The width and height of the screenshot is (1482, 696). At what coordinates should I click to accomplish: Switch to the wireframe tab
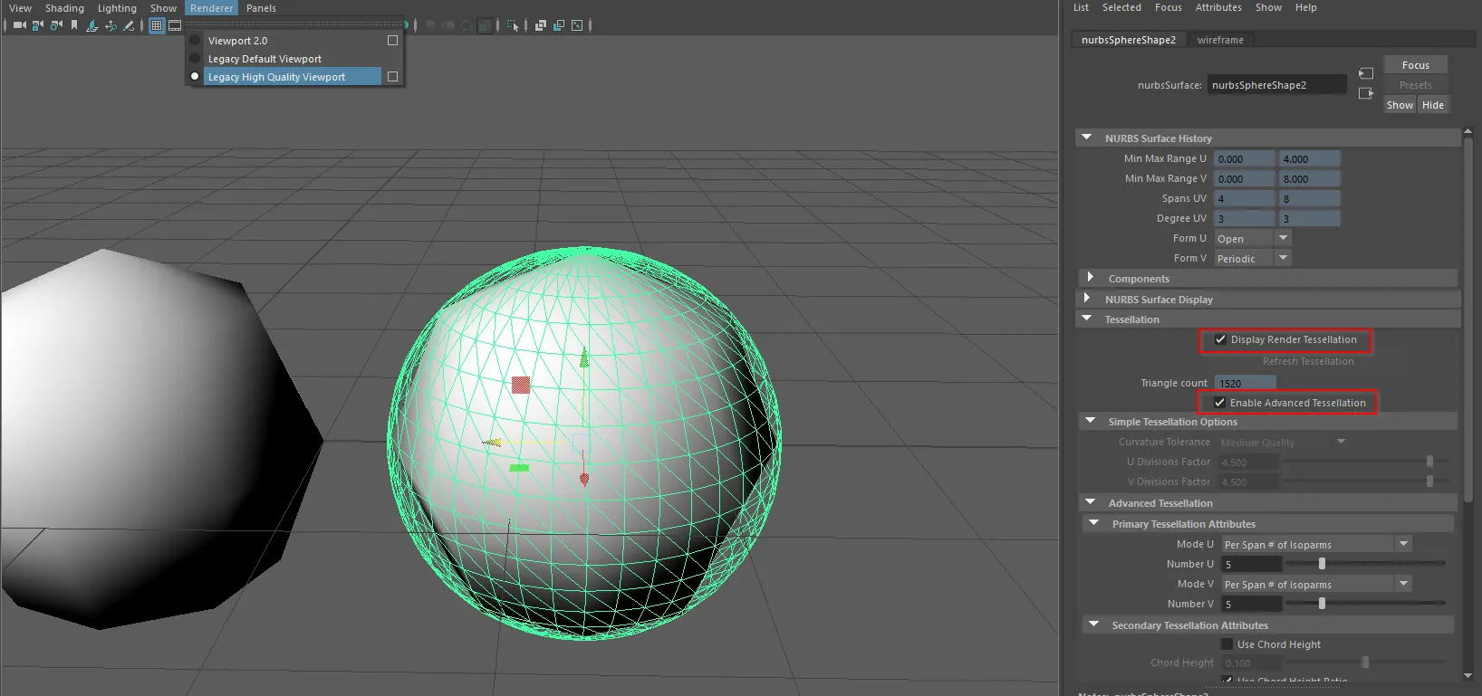(x=1219, y=40)
